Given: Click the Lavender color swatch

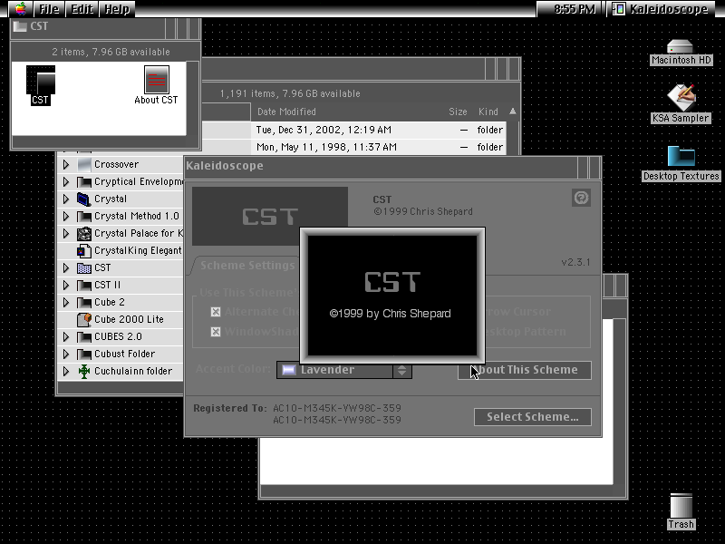Looking at the screenshot, I should click(x=289, y=370).
